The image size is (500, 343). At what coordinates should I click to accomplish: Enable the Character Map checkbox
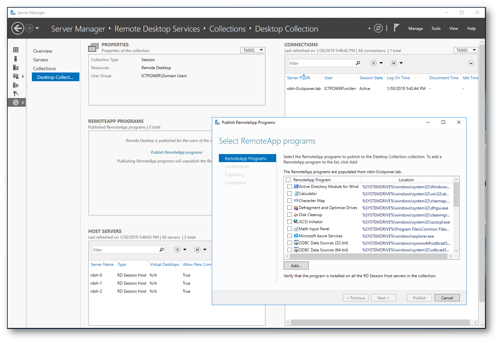(290, 201)
